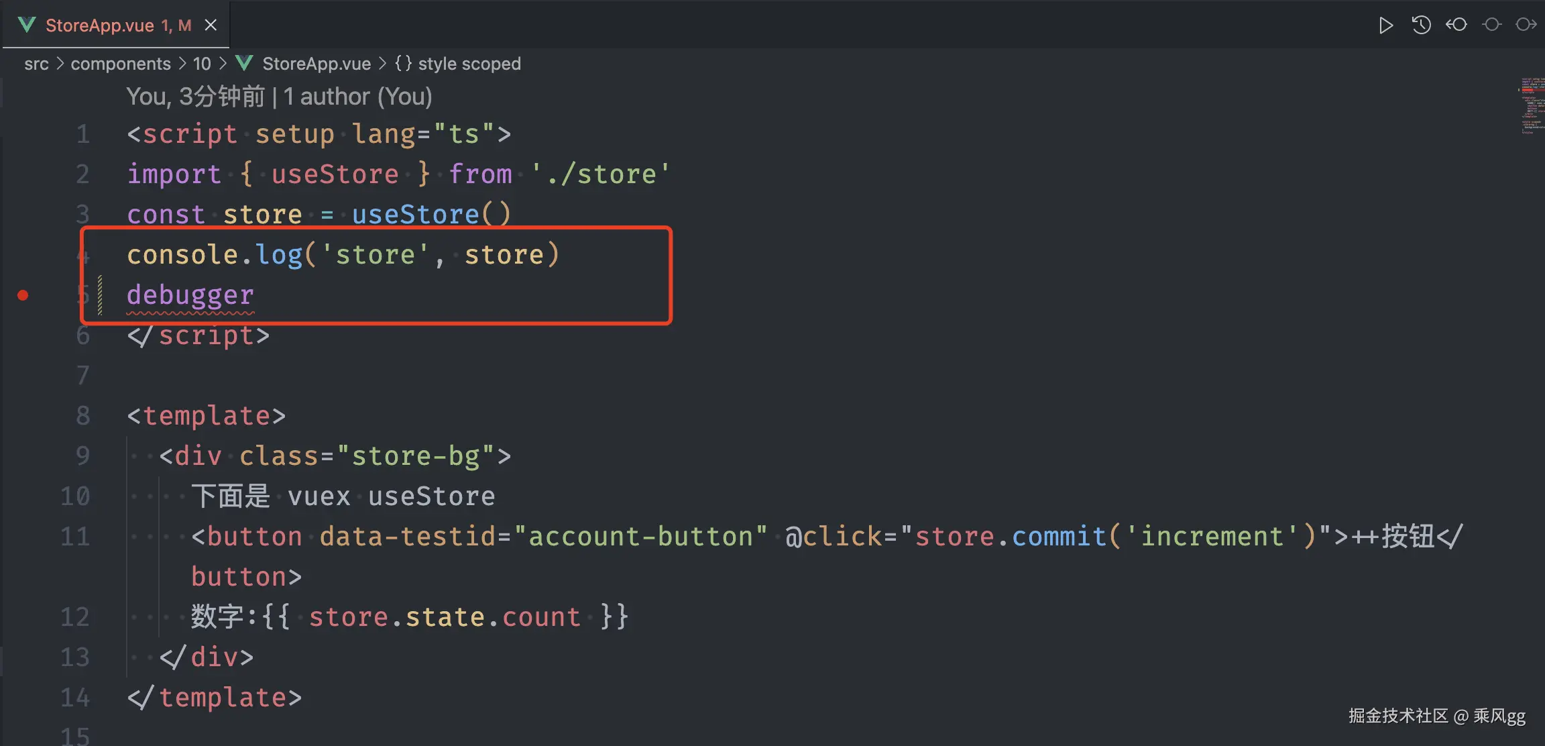The width and height of the screenshot is (1545, 746).
Task: Go to the next change with the right-arrow circle icon
Action: click(x=1526, y=25)
